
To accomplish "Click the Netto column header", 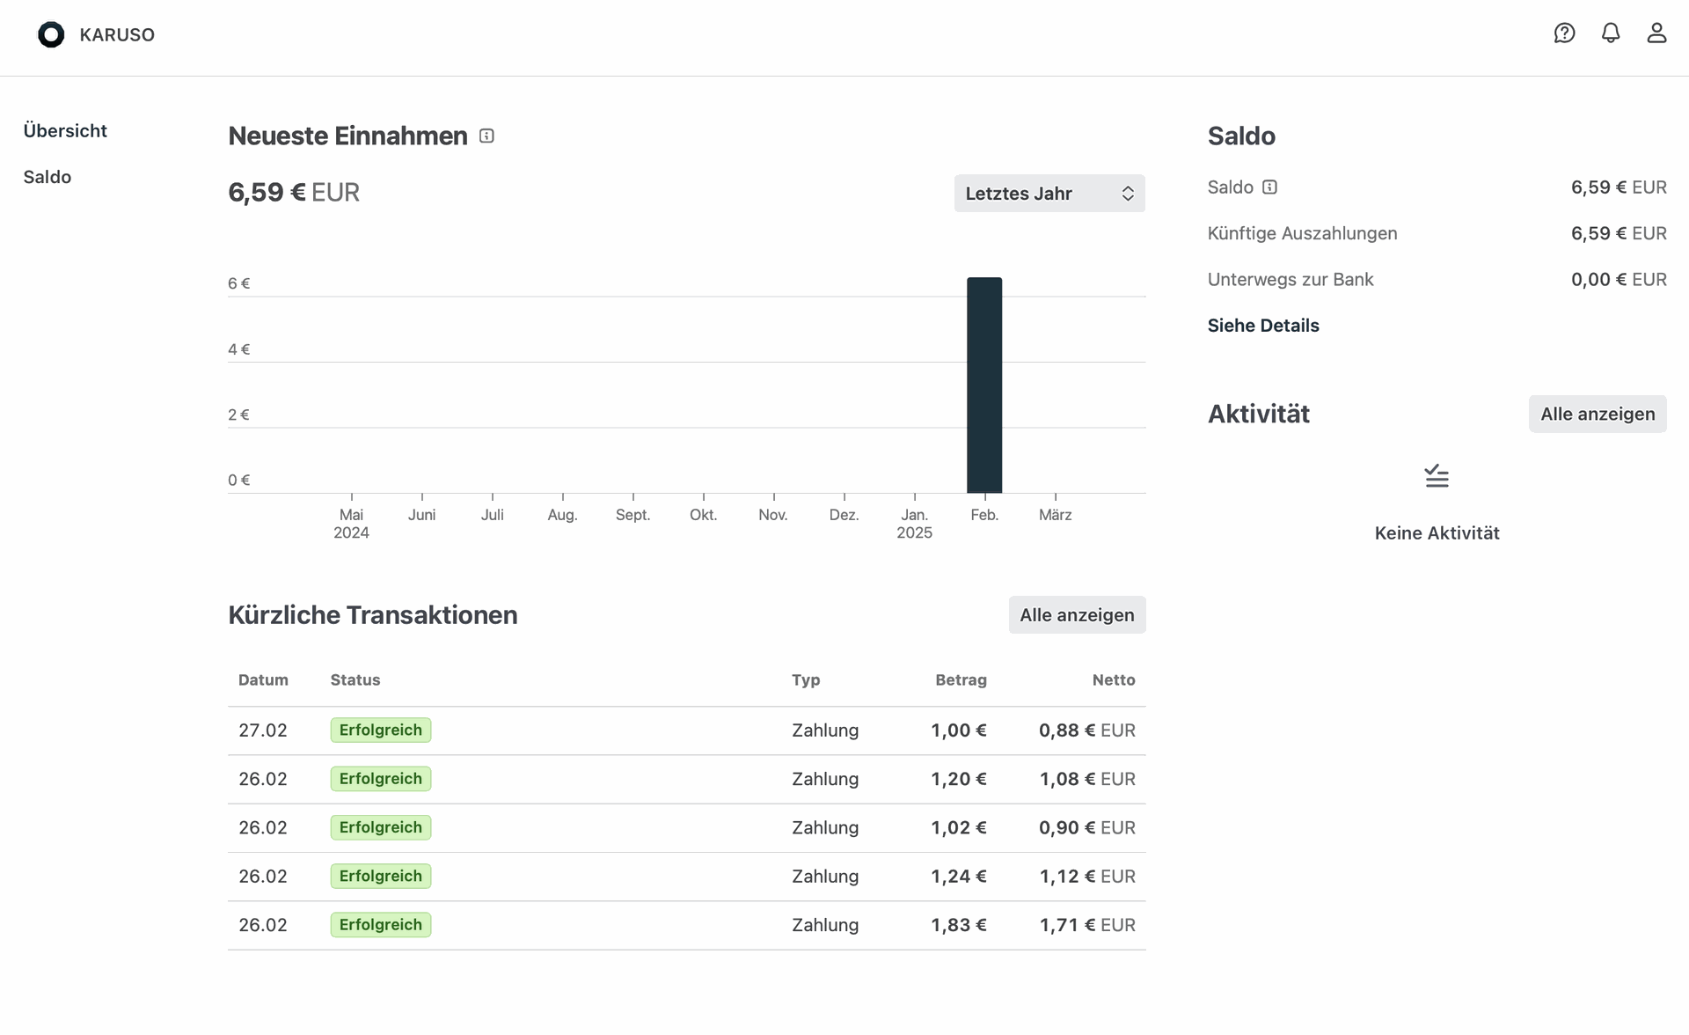I will [1114, 680].
